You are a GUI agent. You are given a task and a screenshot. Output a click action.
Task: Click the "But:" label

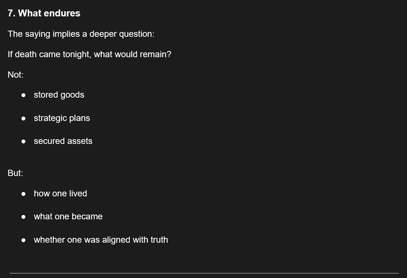(15, 173)
